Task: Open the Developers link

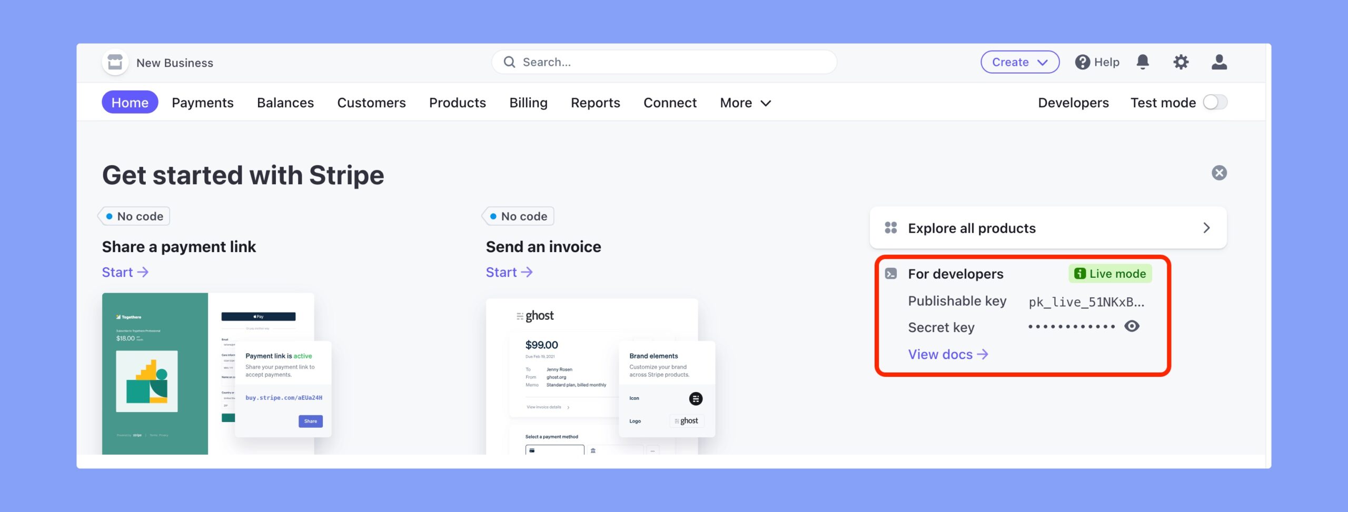Action: pyautogui.click(x=1073, y=103)
